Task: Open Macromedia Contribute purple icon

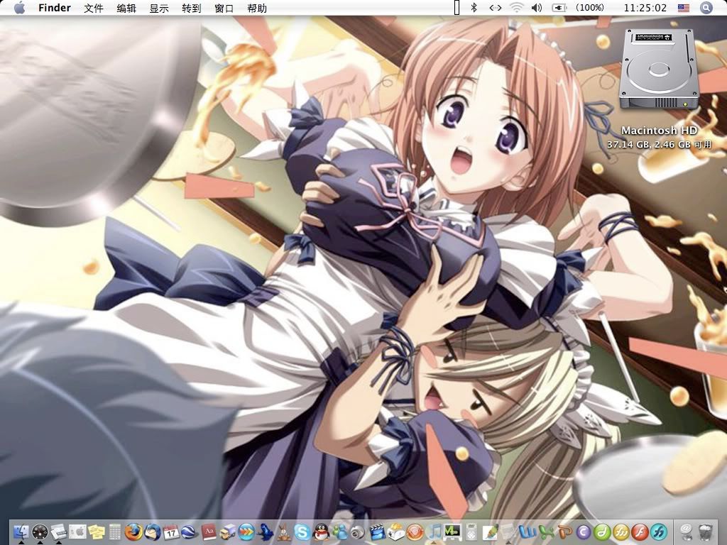Action: [x=583, y=532]
